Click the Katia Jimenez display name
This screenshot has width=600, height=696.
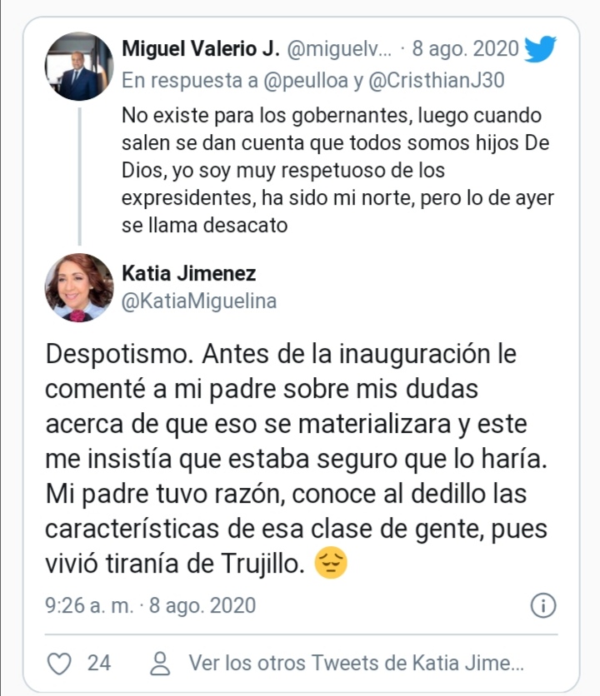189,273
